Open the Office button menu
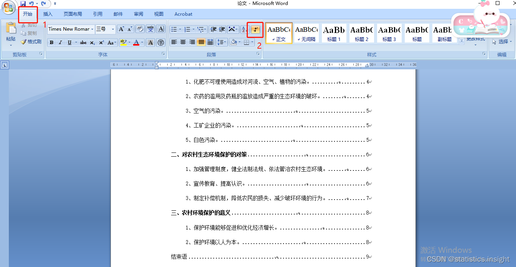 8,8
